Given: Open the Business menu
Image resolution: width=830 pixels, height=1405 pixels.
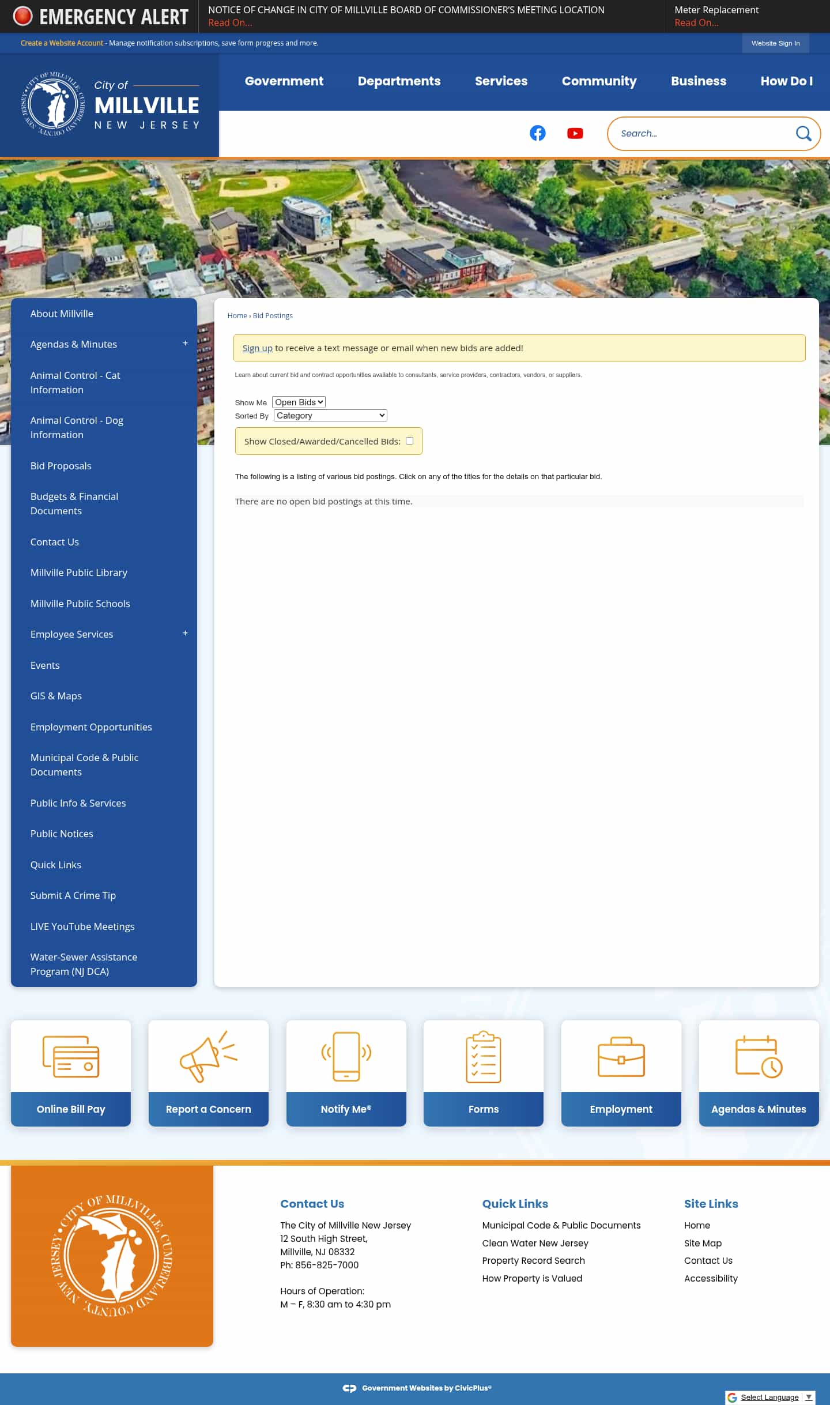Looking at the screenshot, I should click(698, 81).
